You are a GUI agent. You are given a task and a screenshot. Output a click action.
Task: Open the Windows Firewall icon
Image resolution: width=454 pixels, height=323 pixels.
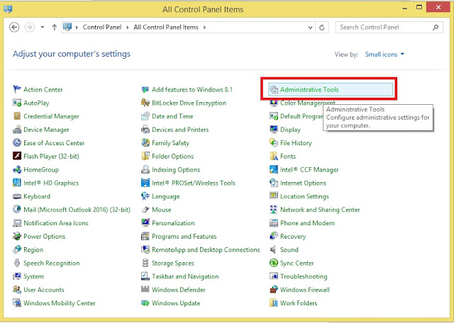coord(274,290)
